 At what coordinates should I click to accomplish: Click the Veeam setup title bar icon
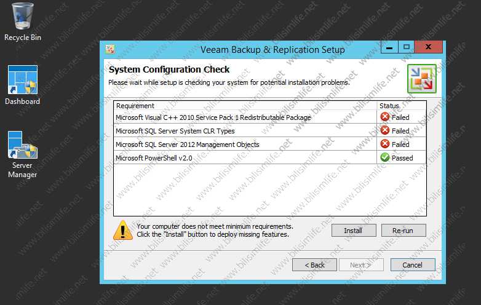(x=110, y=49)
